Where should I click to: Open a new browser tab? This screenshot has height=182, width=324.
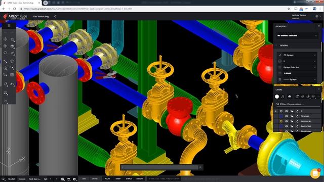[x=46, y=3]
